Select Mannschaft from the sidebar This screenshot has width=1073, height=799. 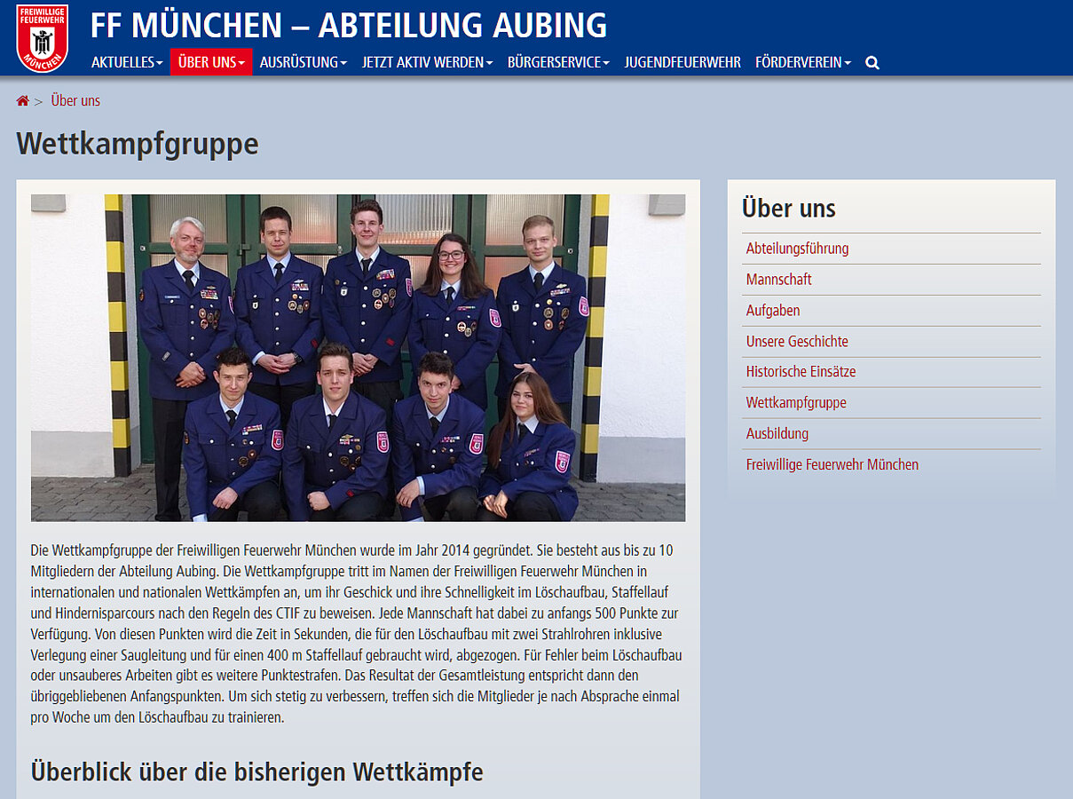(x=778, y=280)
